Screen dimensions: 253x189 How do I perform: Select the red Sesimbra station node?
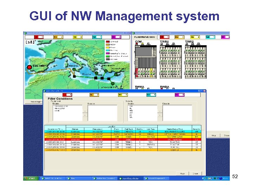[30, 67]
